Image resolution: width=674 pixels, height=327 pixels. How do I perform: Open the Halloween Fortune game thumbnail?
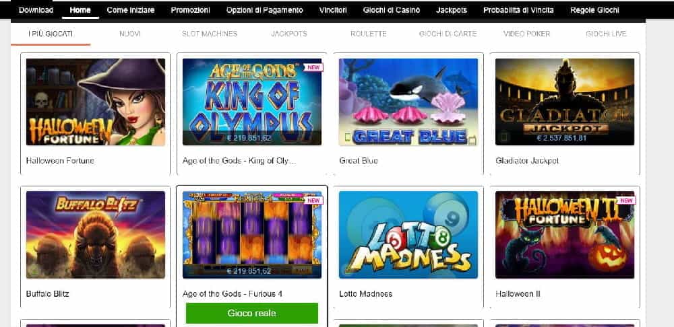pos(96,102)
